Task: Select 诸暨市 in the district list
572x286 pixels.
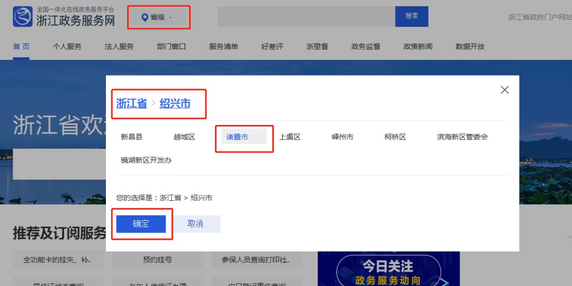Action: click(244, 137)
